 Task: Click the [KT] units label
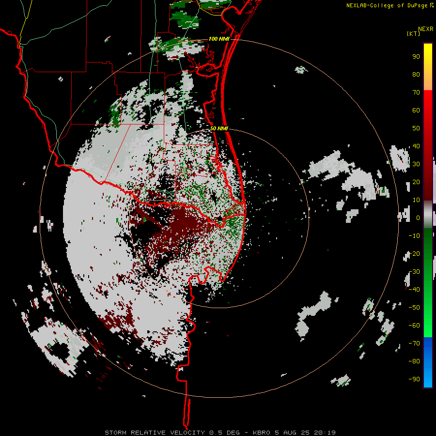coord(414,33)
